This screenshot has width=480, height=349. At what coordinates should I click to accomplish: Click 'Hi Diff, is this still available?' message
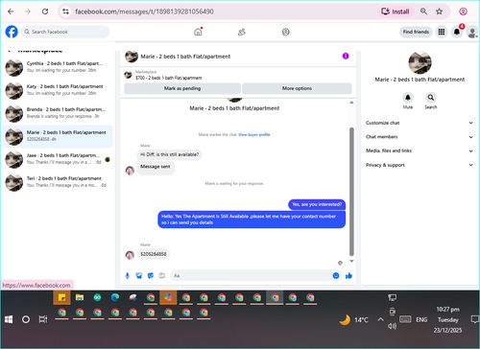[x=170, y=154]
